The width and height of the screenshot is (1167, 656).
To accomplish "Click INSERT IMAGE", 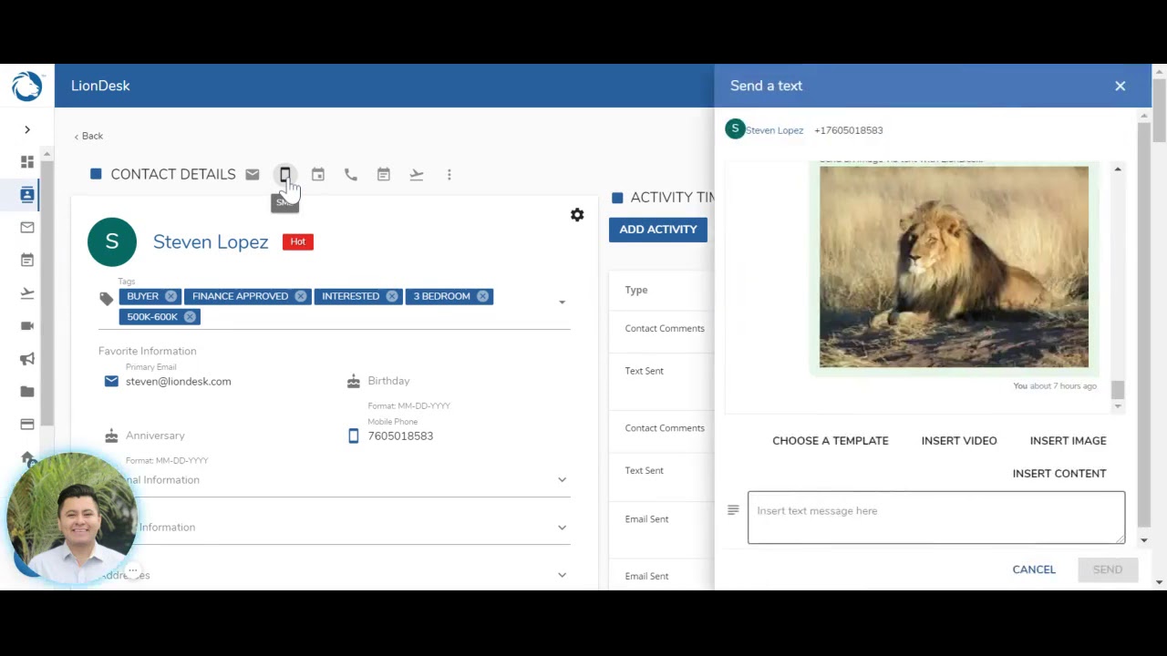I will (1069, 441).
